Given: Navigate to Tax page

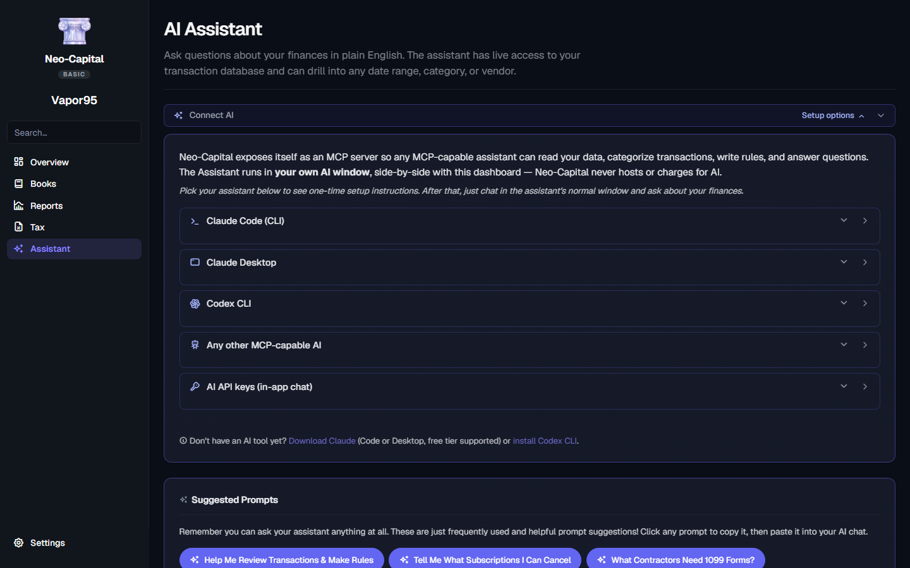Looking at the screenshot, I should (74, 227).
